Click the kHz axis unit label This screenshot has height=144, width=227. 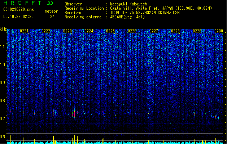[3, 29]
